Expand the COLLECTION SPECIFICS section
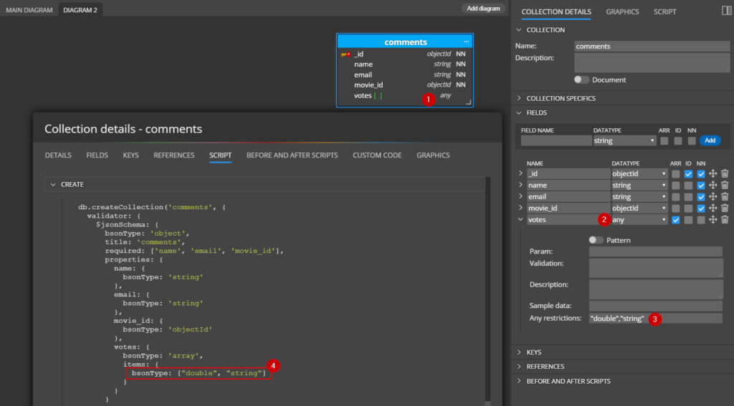The height and width of the screenshot is (406, 734). click(x=519, y=98)
